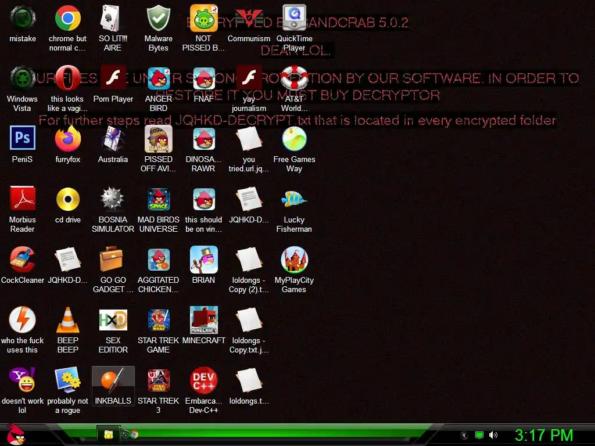This screenshot has height=446, width=595.
Task: Open the 'Free Games Way' icon
Action: (x=294, y=139)
